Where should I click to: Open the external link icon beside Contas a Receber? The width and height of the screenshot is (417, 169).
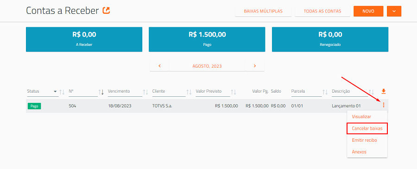click(106, 11)
